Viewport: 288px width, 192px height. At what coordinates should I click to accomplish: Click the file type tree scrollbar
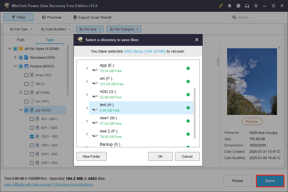pyautogui.click(x=67, y=70)
